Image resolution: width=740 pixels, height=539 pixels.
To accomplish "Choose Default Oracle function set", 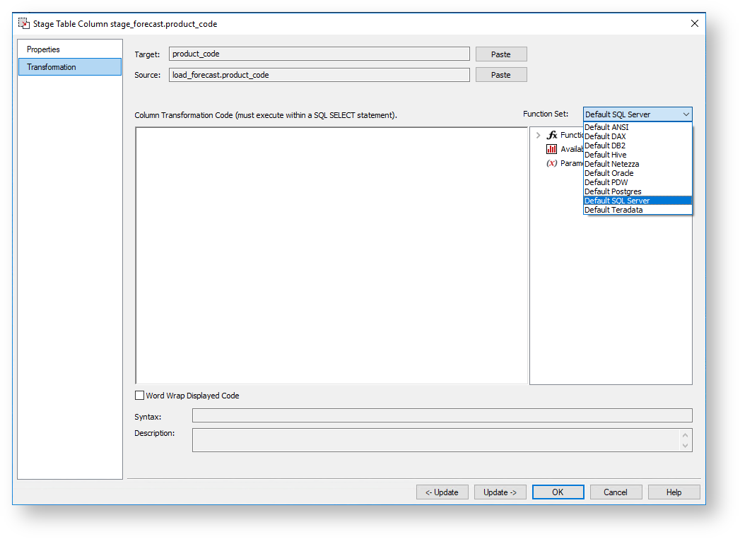I will click(x=638, y=173).
